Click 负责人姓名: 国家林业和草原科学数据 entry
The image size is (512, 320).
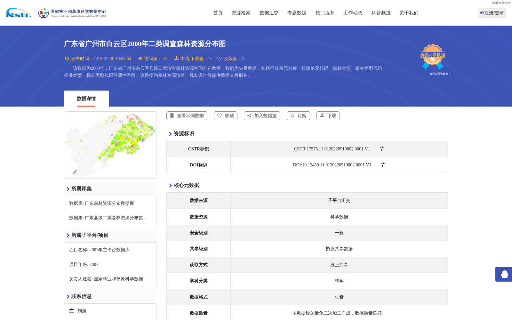pos(108,279)
